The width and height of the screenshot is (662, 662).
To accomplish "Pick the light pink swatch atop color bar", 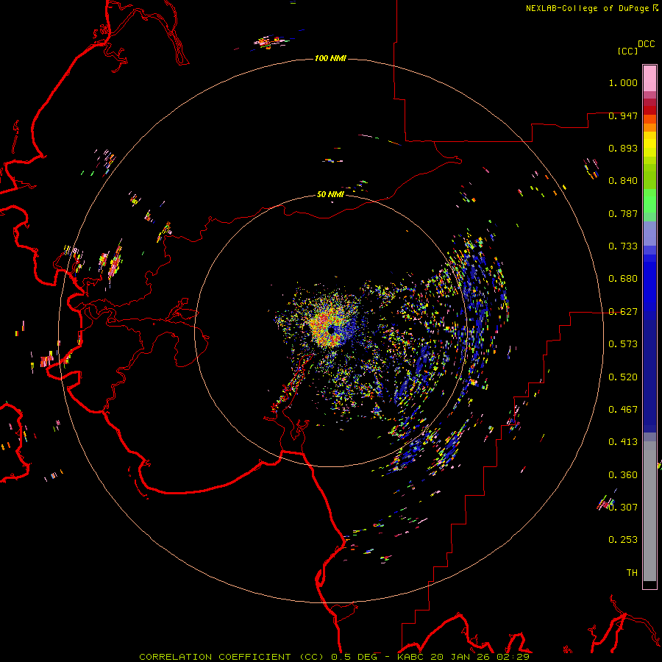I will point(649,78).
